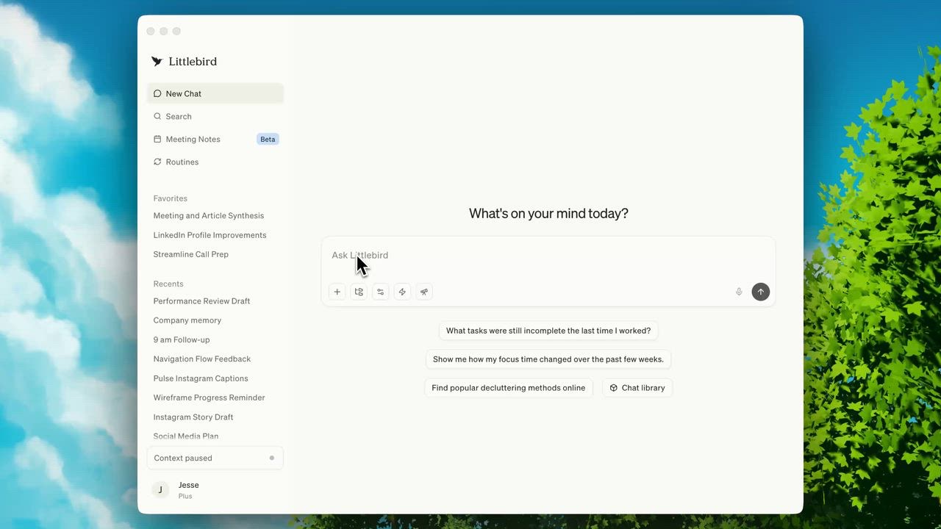Choose the decluttering methods suggestion

coord(509,388)
